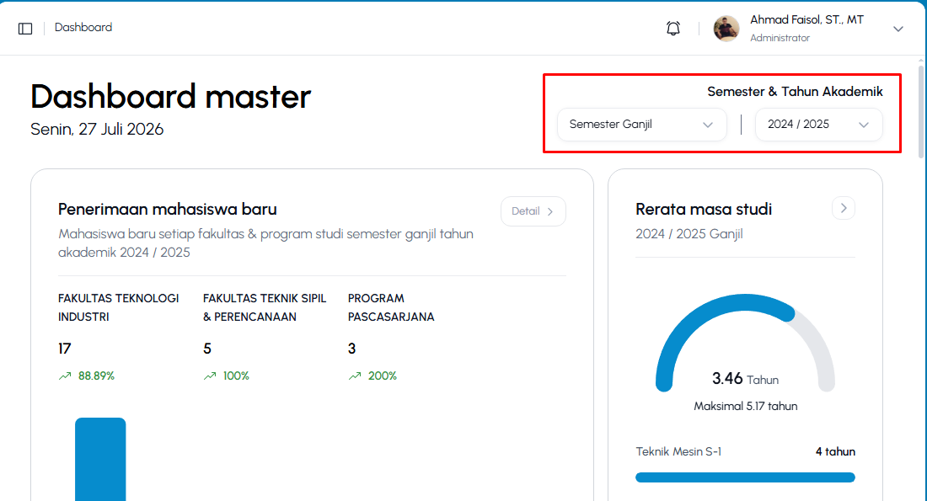
Task: Click Program Pascasarjana label
Action: point(391,307)
